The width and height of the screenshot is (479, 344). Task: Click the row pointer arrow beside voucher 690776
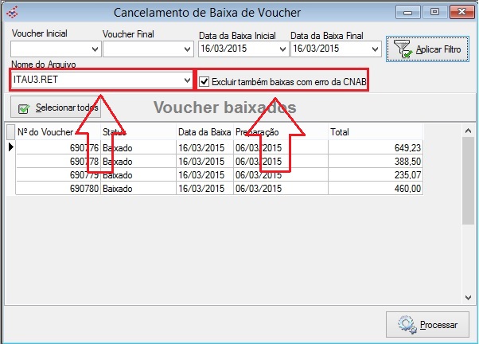[11, 147]
